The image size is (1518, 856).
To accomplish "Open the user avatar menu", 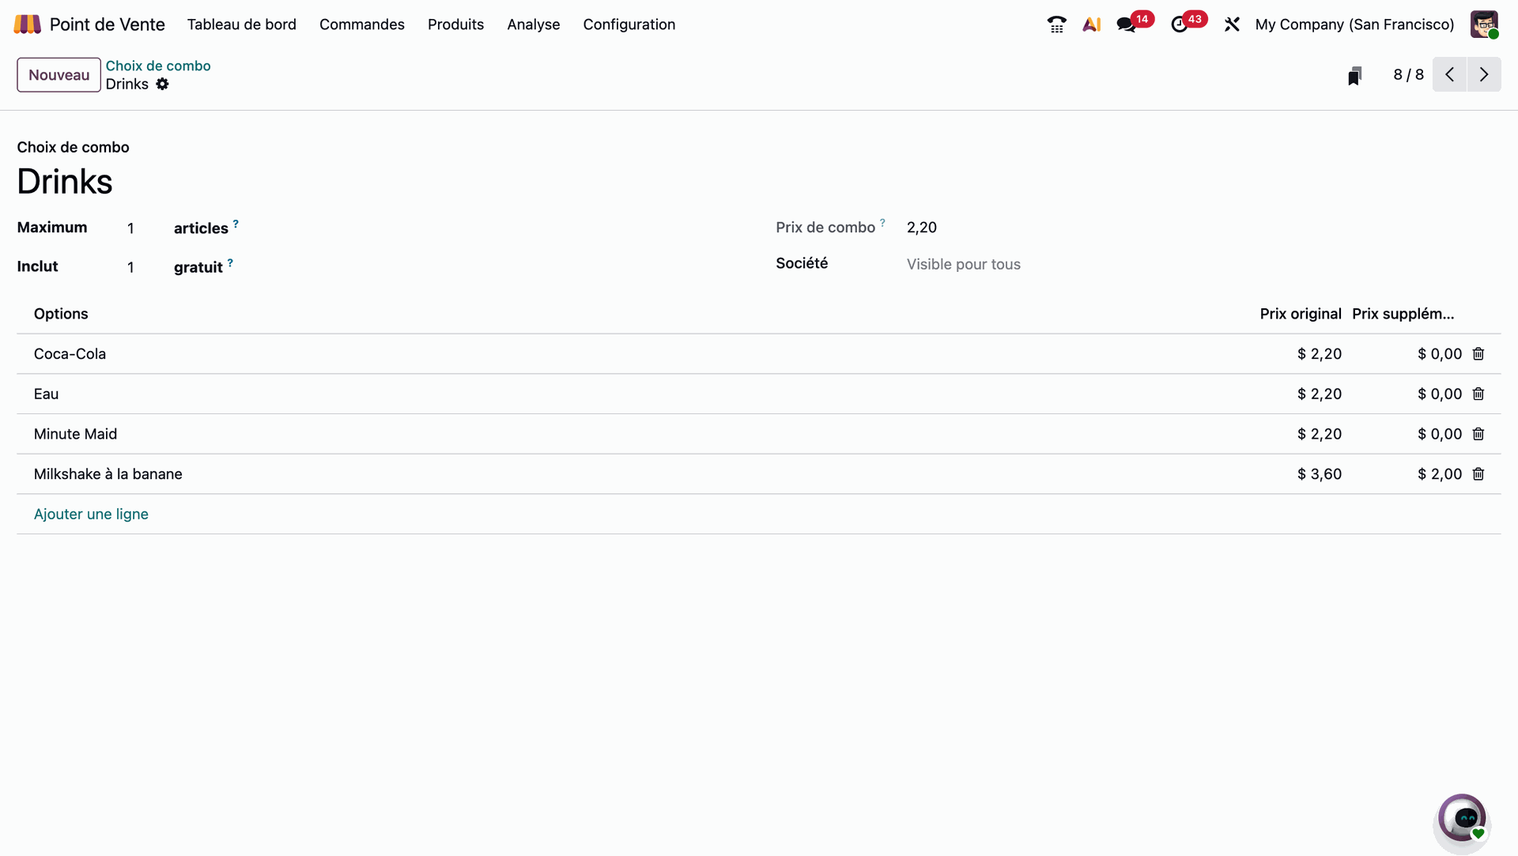I will 1484,25.
